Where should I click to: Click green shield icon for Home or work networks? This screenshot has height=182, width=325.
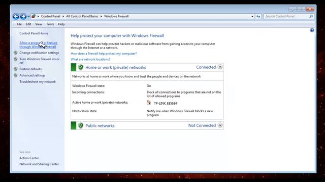81,67
